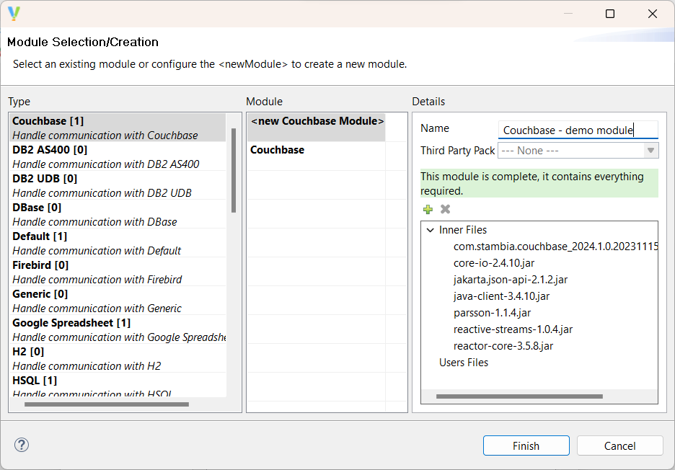675x470 pixels.
Task: Expand the Users Files node
Action: [464, 363]
